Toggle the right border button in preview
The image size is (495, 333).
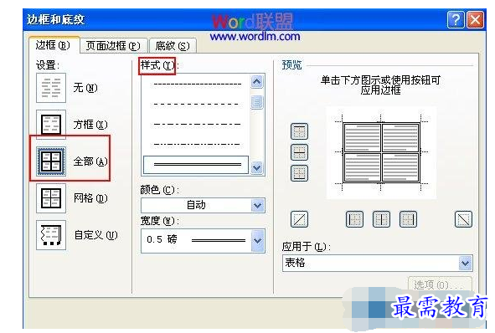point(408,219)
